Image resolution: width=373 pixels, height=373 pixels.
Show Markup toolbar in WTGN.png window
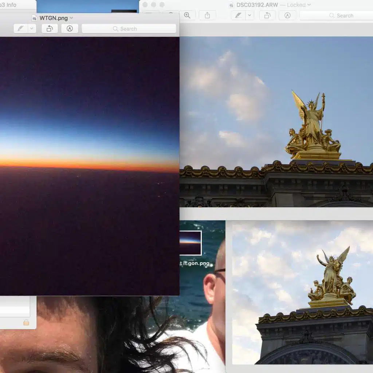pos(70,29)
